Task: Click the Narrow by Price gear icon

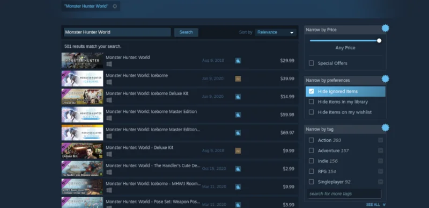Action: click(x=385, y=28)
